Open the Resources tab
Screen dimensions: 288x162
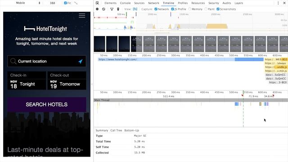tap(198, 3)
